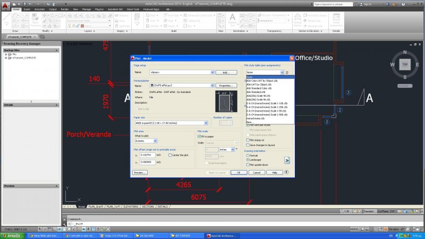Click the Sign In user icon
The width and height of the screenshot is (425, 239).
pos(361,4)
